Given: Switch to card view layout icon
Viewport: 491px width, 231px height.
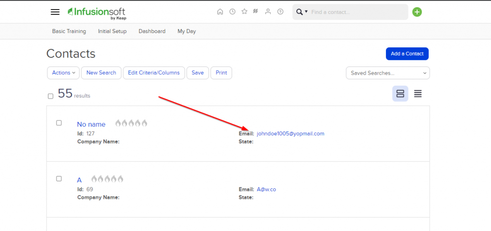Looking at the screenshot, I should pos(400,94).
